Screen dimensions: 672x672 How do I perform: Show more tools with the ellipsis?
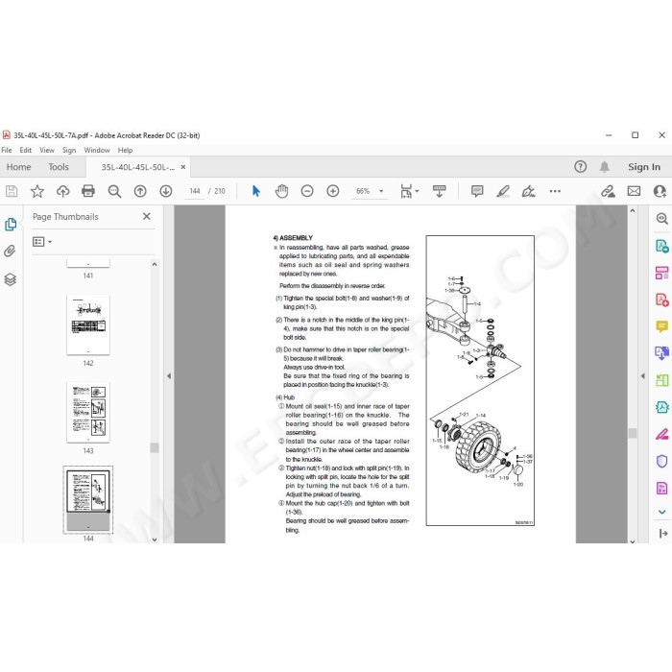(555, 191)
